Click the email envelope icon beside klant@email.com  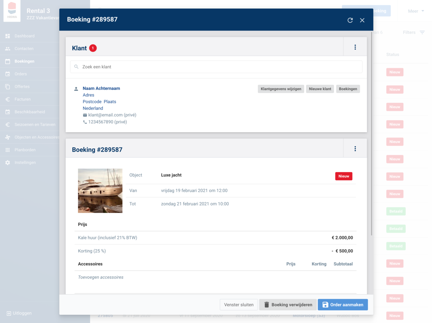click(85, 115)
